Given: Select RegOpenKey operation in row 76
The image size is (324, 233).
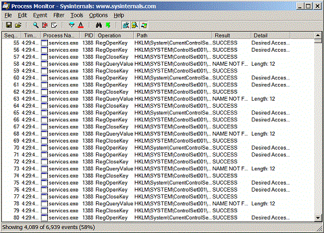Looking at the screenshot, I should pyautogui.click(x=111, y=190).
